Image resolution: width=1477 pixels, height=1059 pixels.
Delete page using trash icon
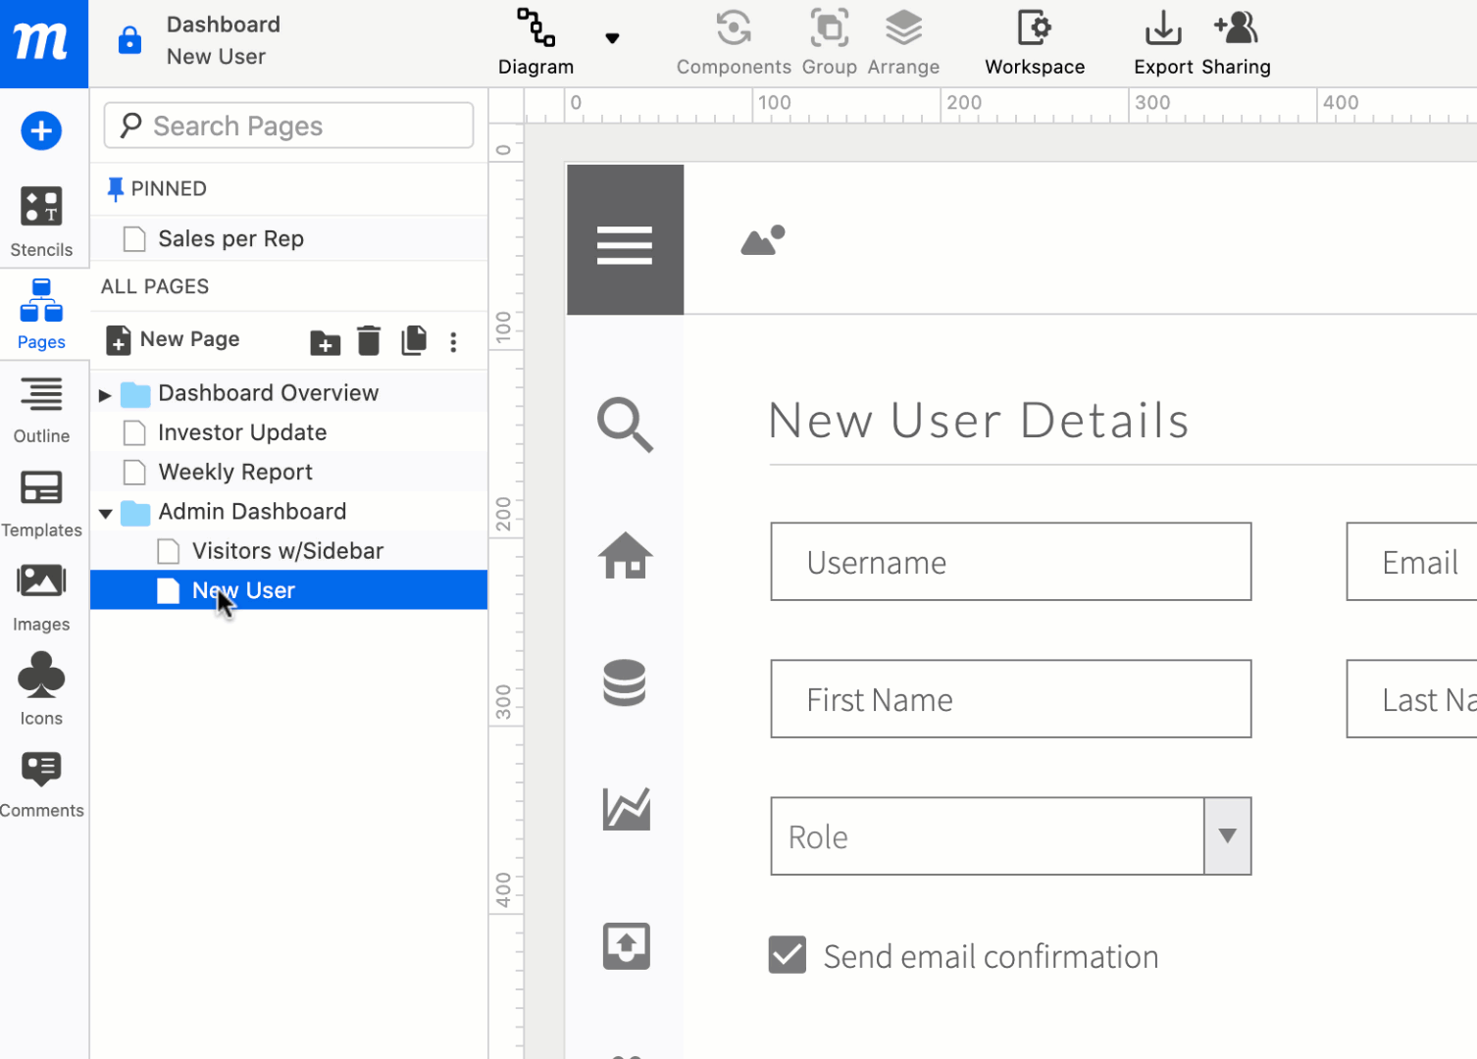369,341
